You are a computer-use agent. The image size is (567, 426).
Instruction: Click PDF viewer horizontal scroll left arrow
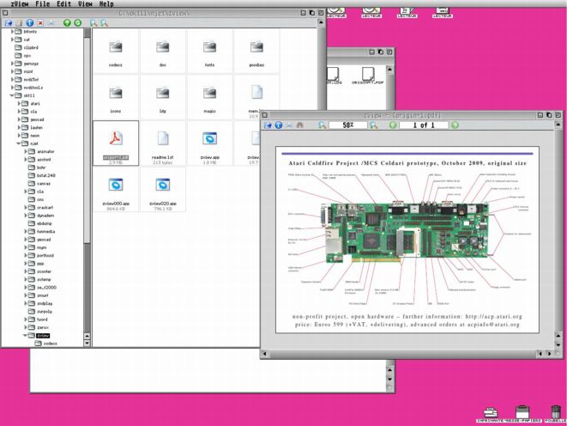[265, 354]
